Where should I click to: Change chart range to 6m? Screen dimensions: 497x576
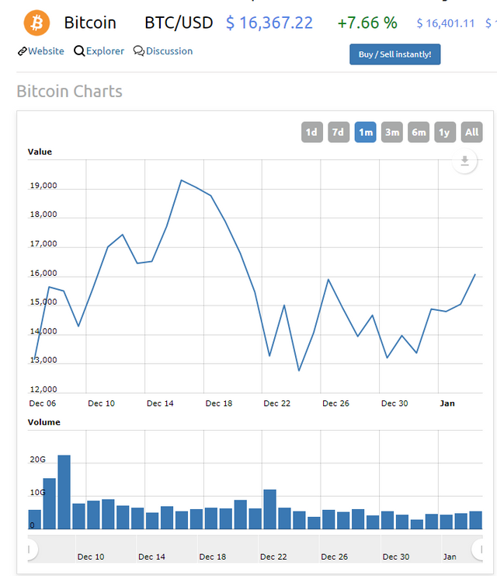point(419,132)
